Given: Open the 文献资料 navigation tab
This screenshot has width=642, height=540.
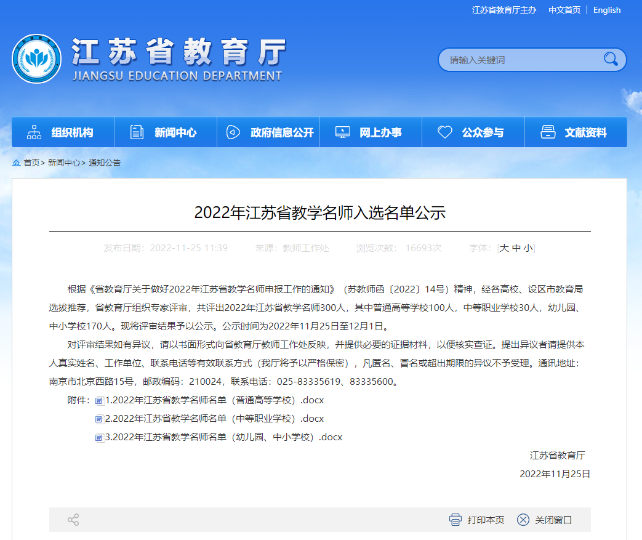Looking at the screenshot, I should click(576, 132).
